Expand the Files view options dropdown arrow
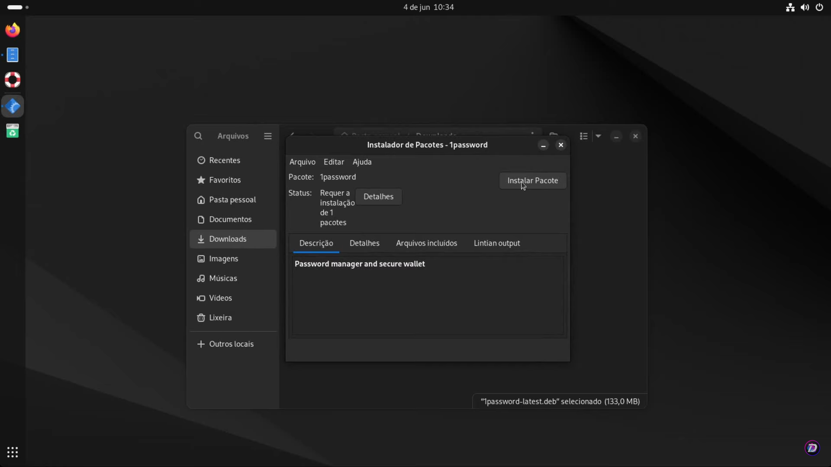Screen dimensions: 831x467 598,136
